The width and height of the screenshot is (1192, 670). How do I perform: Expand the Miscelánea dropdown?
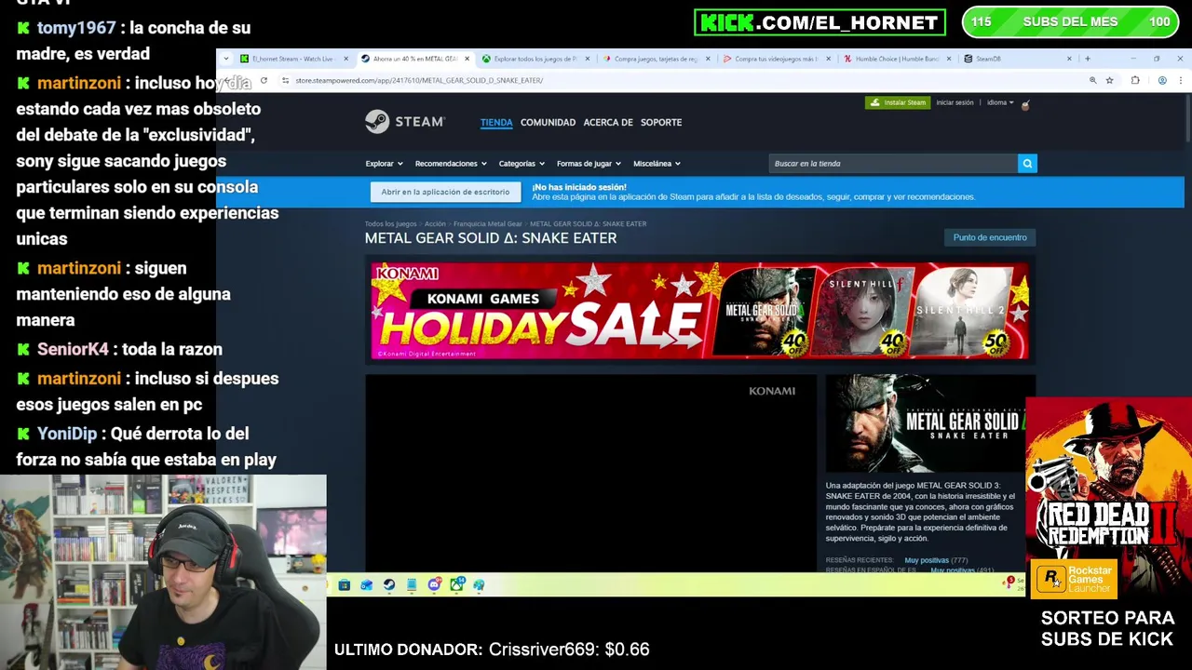[657, 164]
